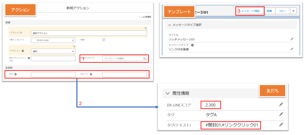Click search magnifier in 次のメッセージ field
Image resolution: width=304 pixels, height=135 pixels.
click(x=145, y=59)
